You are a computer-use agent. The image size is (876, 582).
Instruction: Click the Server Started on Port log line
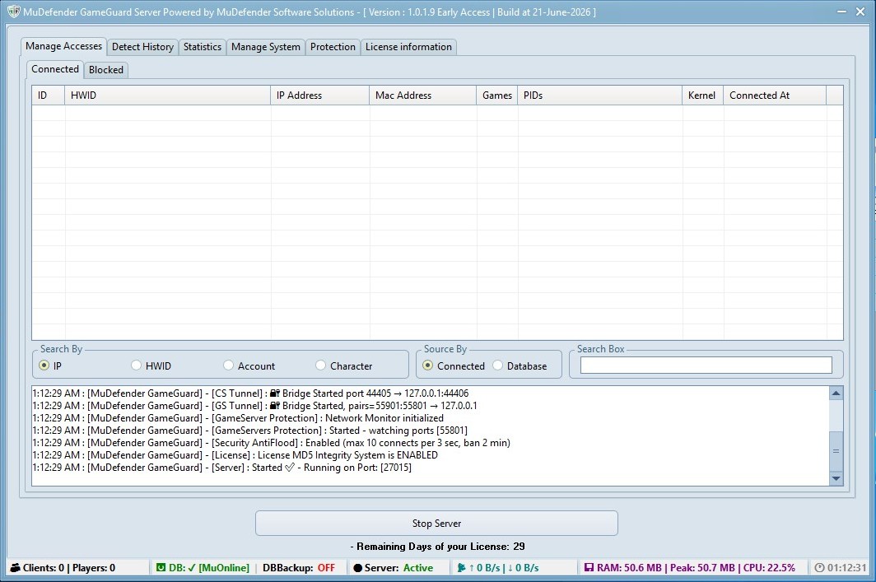coord(221,467)
